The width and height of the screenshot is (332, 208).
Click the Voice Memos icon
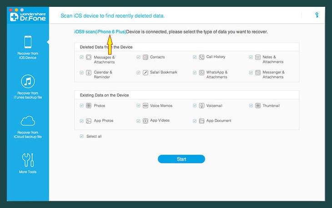146,106
